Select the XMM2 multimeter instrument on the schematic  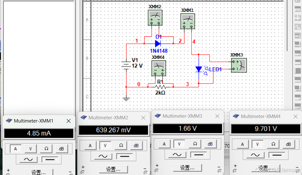tap(155, 17)
